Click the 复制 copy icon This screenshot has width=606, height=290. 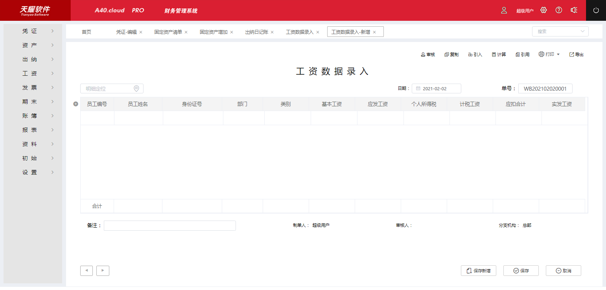pos(451,54)
